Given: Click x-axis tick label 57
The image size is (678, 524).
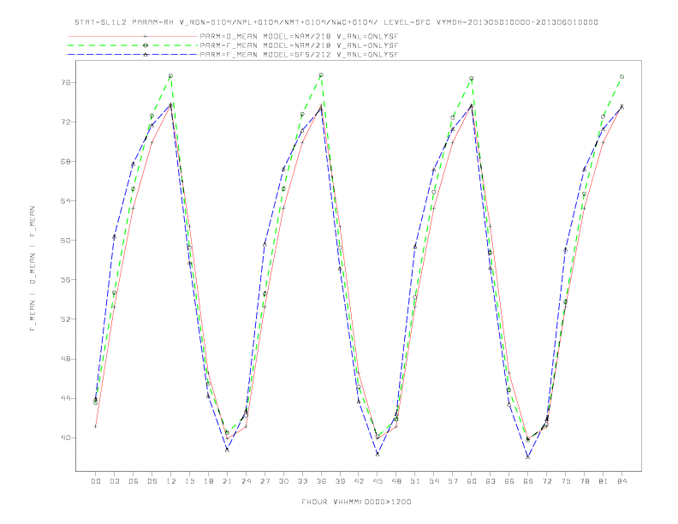Looking at the screenshot, I should [x=453, y=481].
